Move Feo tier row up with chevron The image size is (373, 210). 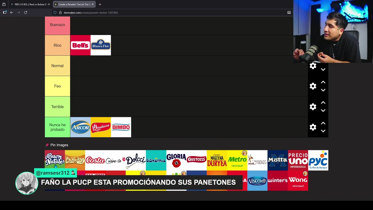[x=323, y=82]
